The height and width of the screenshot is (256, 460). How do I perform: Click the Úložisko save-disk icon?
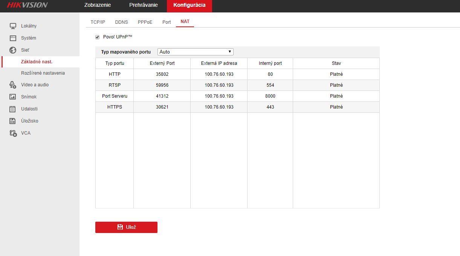coord(13,121)
